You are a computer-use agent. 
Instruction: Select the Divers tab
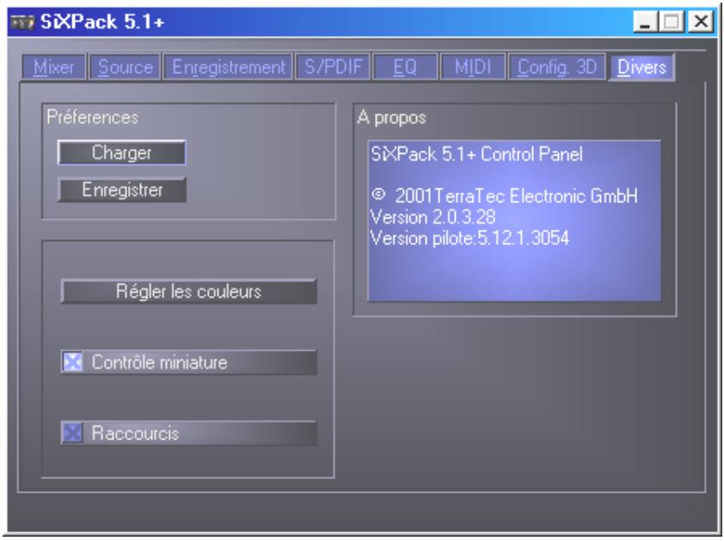[x=641, y=67]
